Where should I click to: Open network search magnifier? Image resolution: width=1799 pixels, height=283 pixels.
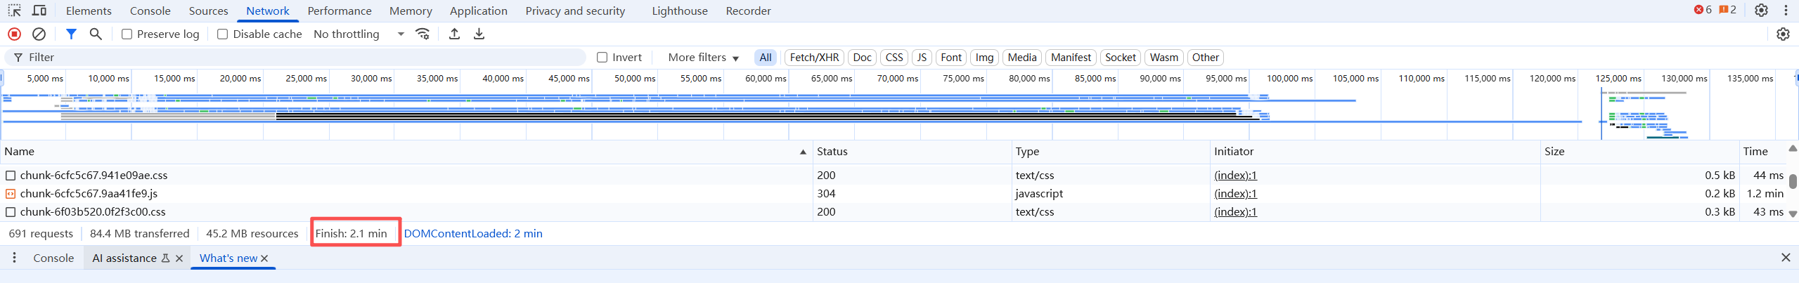pyautogui.click(x=96, y=34)
